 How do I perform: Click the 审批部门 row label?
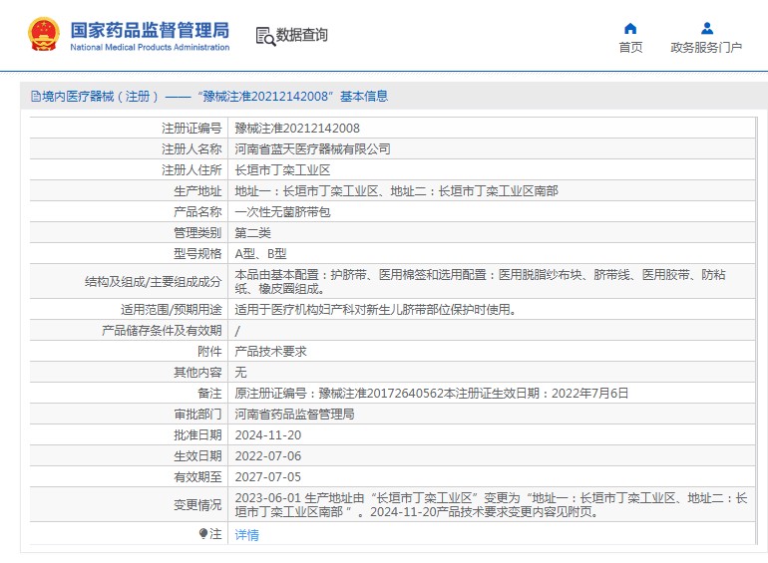[197, 415]
